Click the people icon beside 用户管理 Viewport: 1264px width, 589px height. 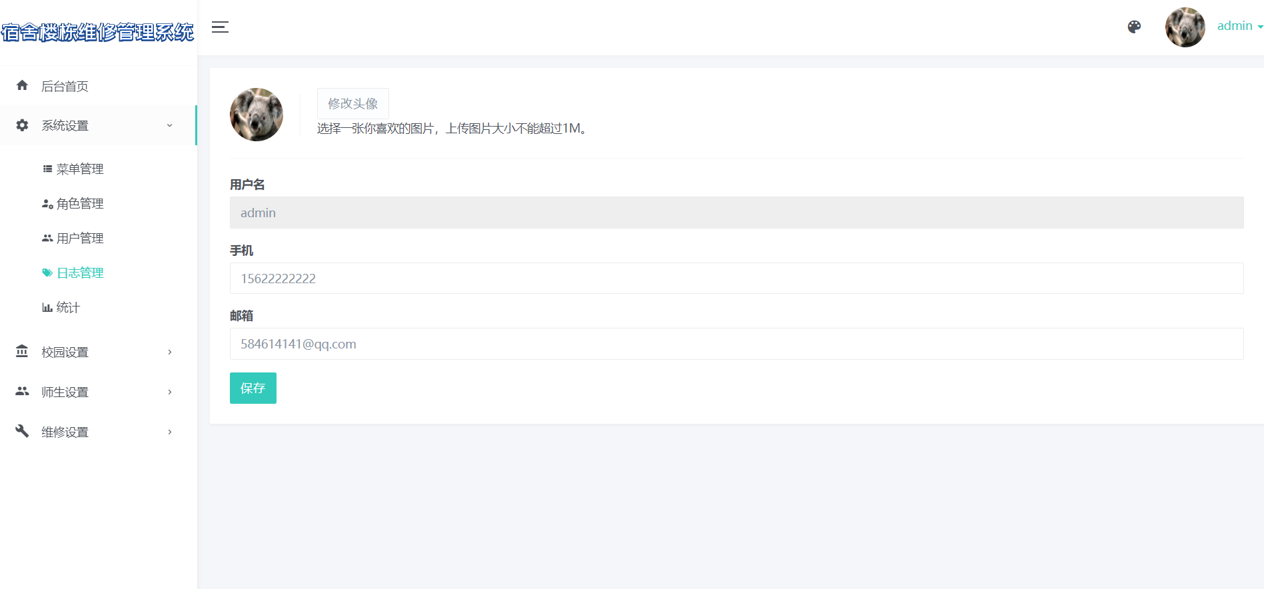pyautogui.click(x=47, y=238)
